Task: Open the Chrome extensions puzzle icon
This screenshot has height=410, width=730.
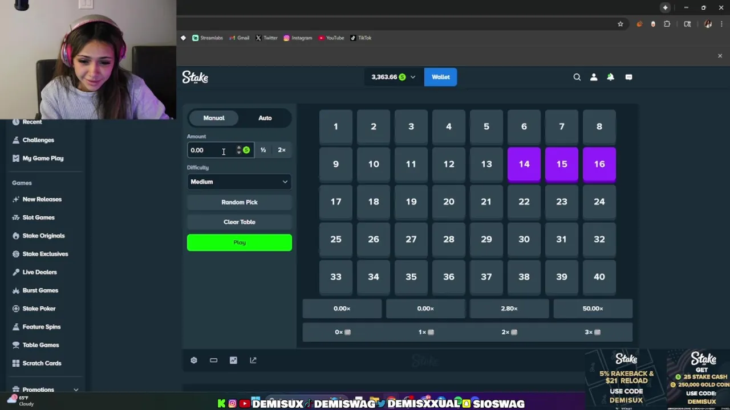Action: [x=667, y=24]
